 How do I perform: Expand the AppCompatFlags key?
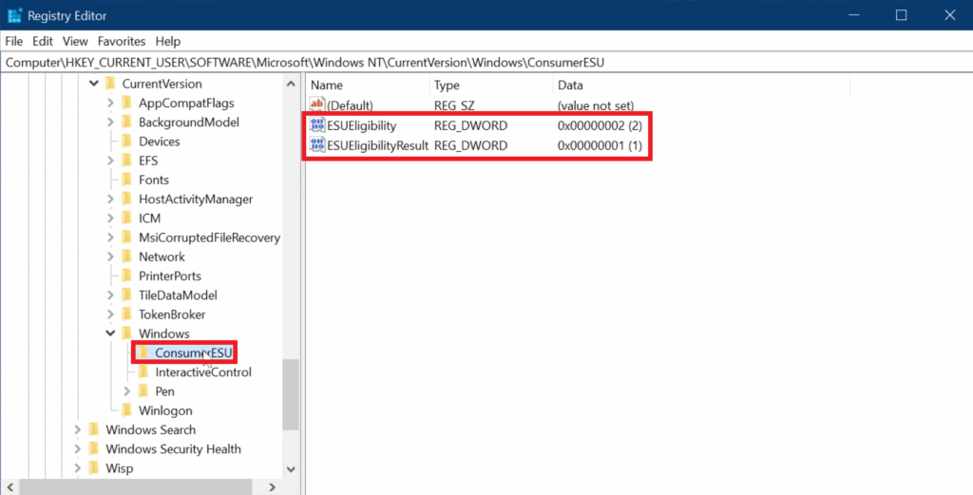[111, 103]
